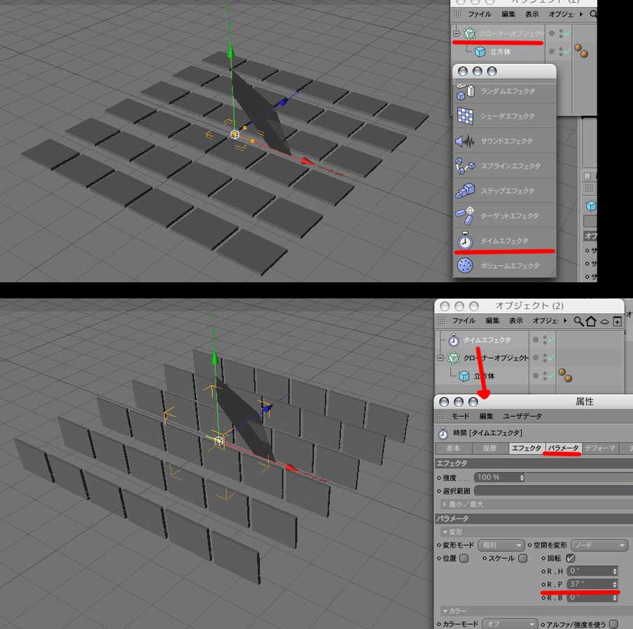Uncheck the 回転 checkbox
Screen dimensions: 633x629
coord(570,558)
